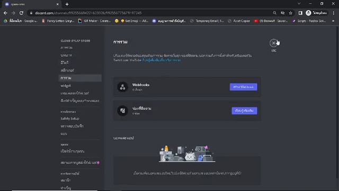The width and height of the screenshot is (339, 191).
Task: Open the Asset Copier bookmark
Action: point(239,21)
